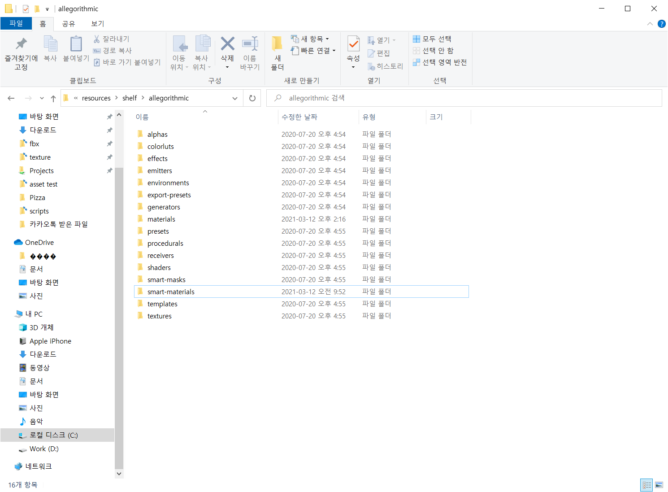668x492 pixels.
Task: Sort by 유형 (Type) column header
Action: pyautogui.click(x=369, y=117)
